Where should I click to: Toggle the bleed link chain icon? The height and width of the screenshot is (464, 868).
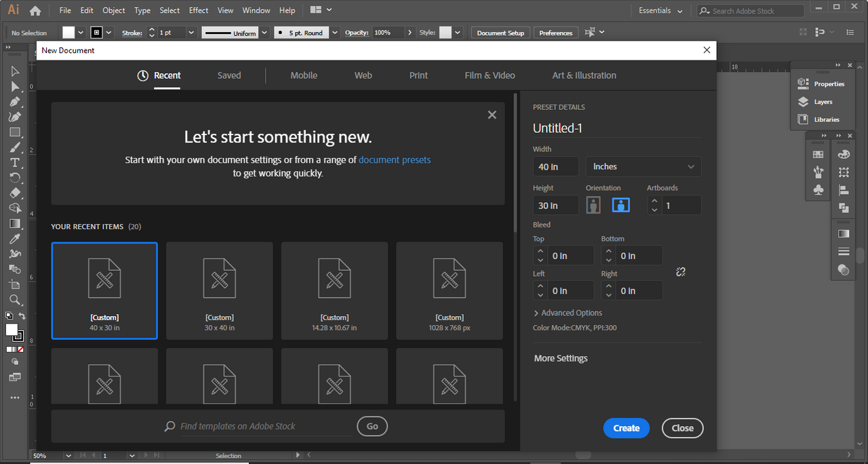[681, 272]
